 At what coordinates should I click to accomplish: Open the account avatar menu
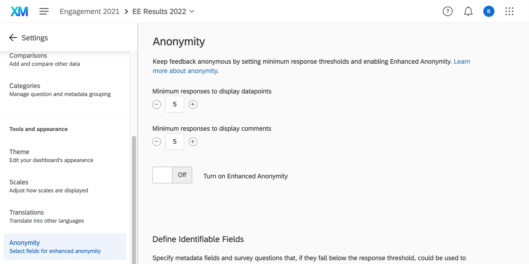[488, 11]
